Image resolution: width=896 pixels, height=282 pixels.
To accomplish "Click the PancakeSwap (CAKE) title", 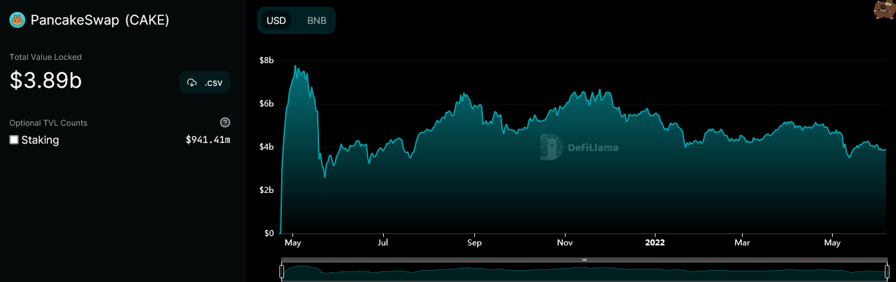I will click(100, 21).
